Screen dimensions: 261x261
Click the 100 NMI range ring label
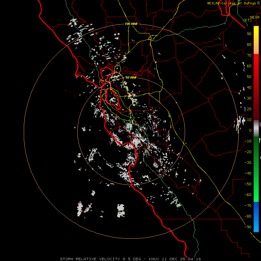(x=131, y=24)
